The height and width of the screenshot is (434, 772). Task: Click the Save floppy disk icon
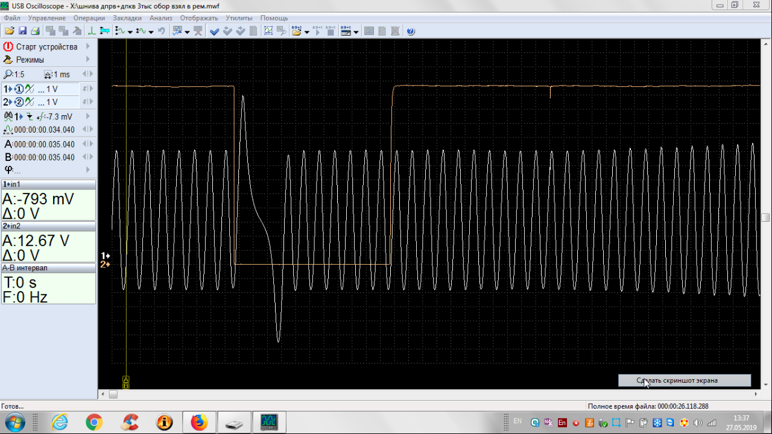tap(22, 31)
